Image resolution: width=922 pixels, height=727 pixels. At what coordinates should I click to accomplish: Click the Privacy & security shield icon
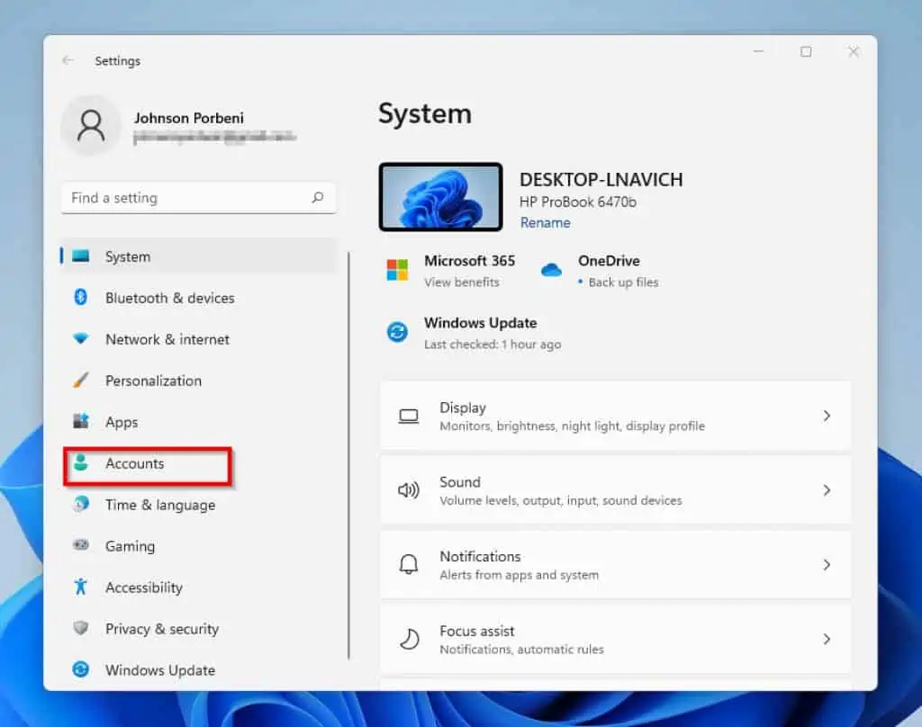point(81,629)
